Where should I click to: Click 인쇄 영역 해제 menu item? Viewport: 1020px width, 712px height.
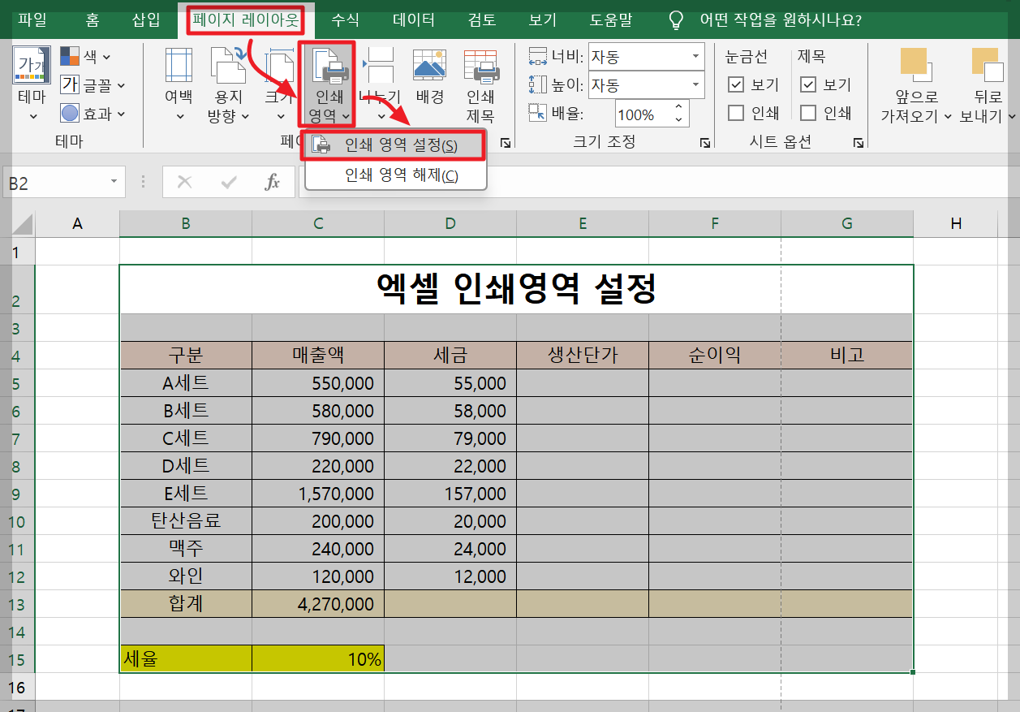tap(394, 176)
